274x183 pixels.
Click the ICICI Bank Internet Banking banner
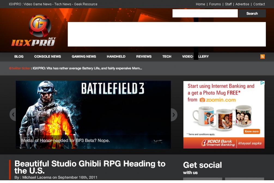pos(224,143)
